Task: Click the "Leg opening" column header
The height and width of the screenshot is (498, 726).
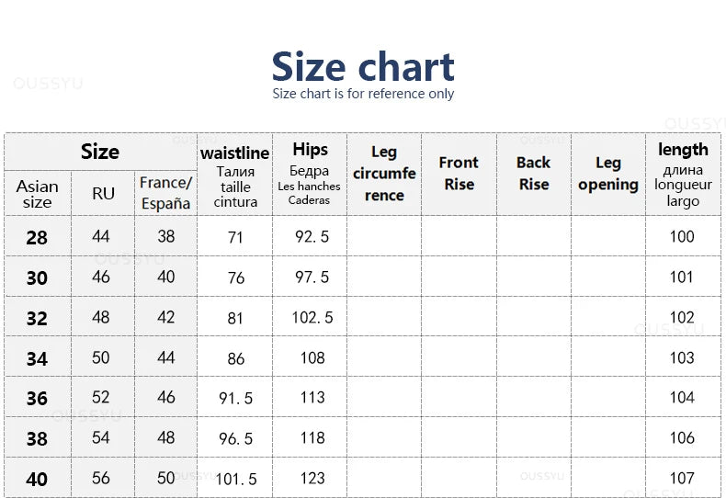Action: coord(607,174)
